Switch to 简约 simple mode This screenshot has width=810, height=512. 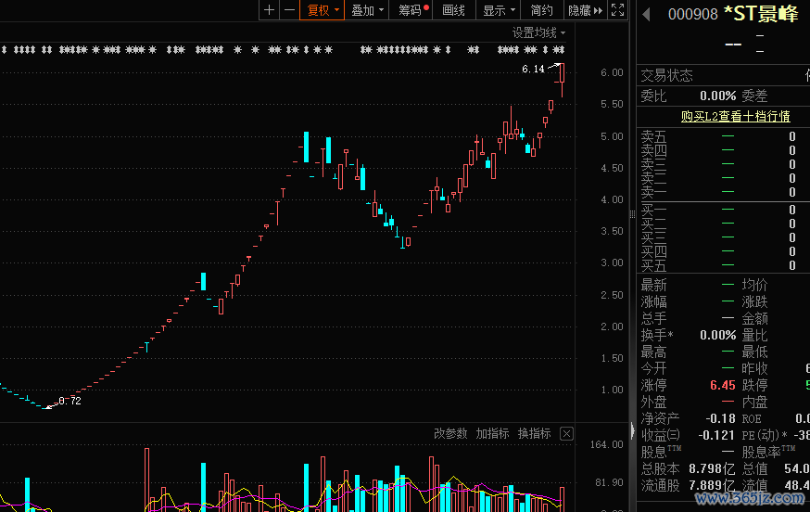click(x=541, y=10)
